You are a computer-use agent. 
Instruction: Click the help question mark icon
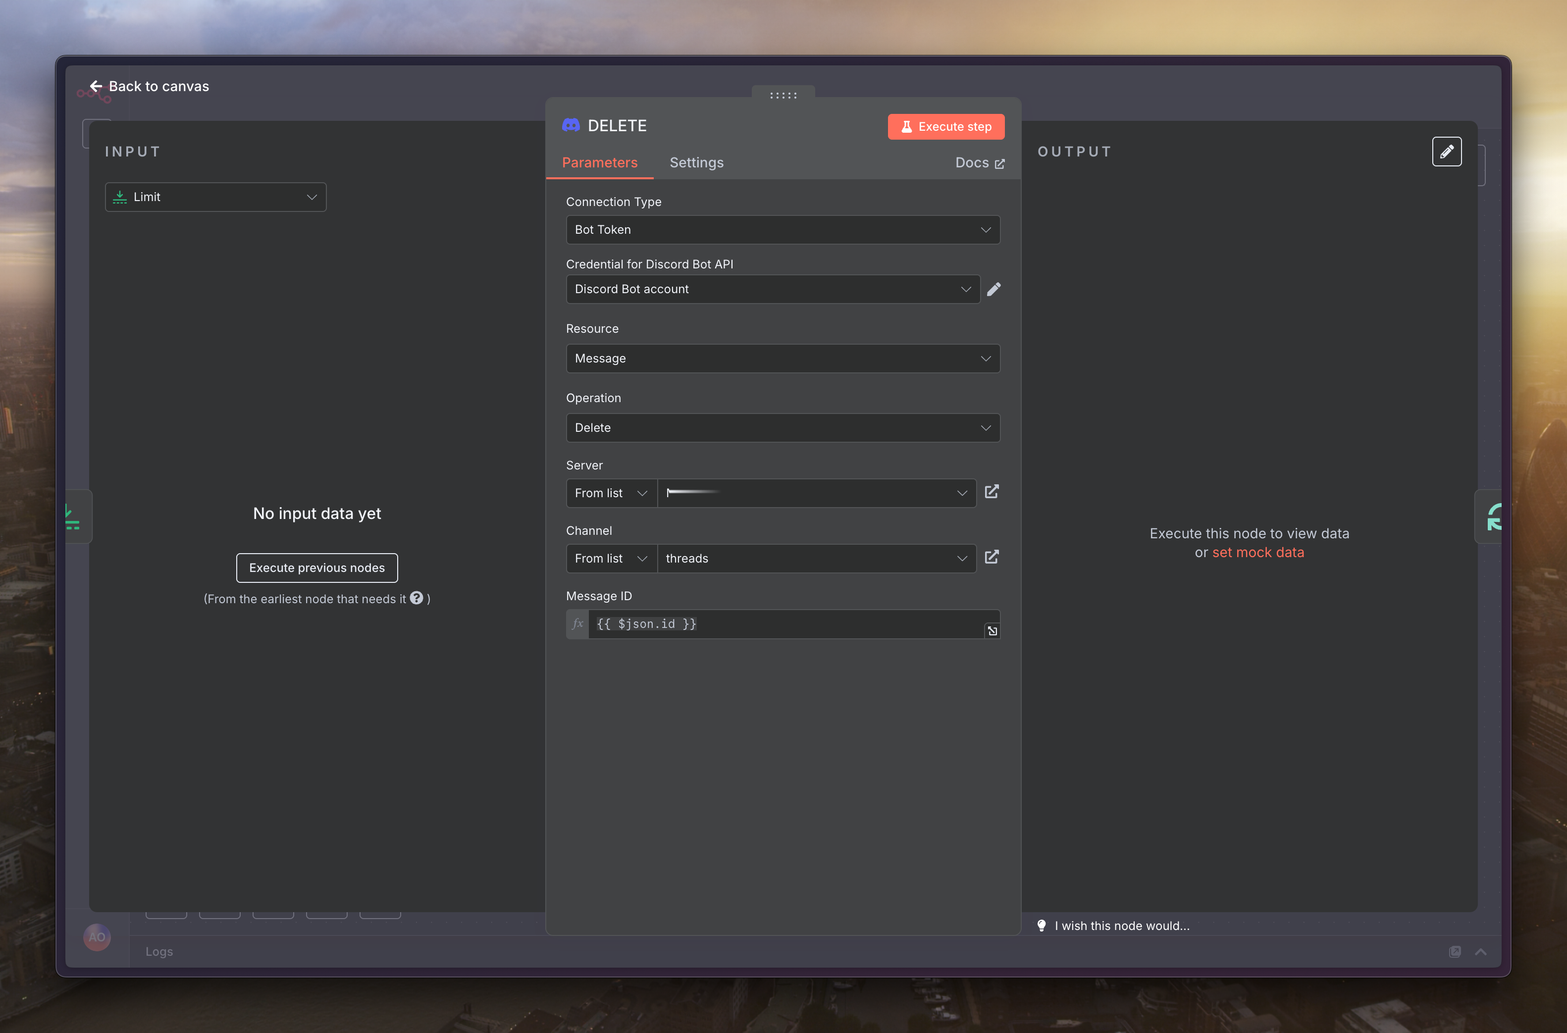click(417, 598)
